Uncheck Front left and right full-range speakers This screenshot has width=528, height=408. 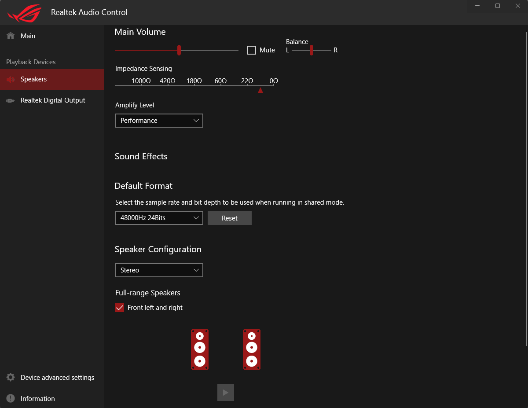(120, 308)
